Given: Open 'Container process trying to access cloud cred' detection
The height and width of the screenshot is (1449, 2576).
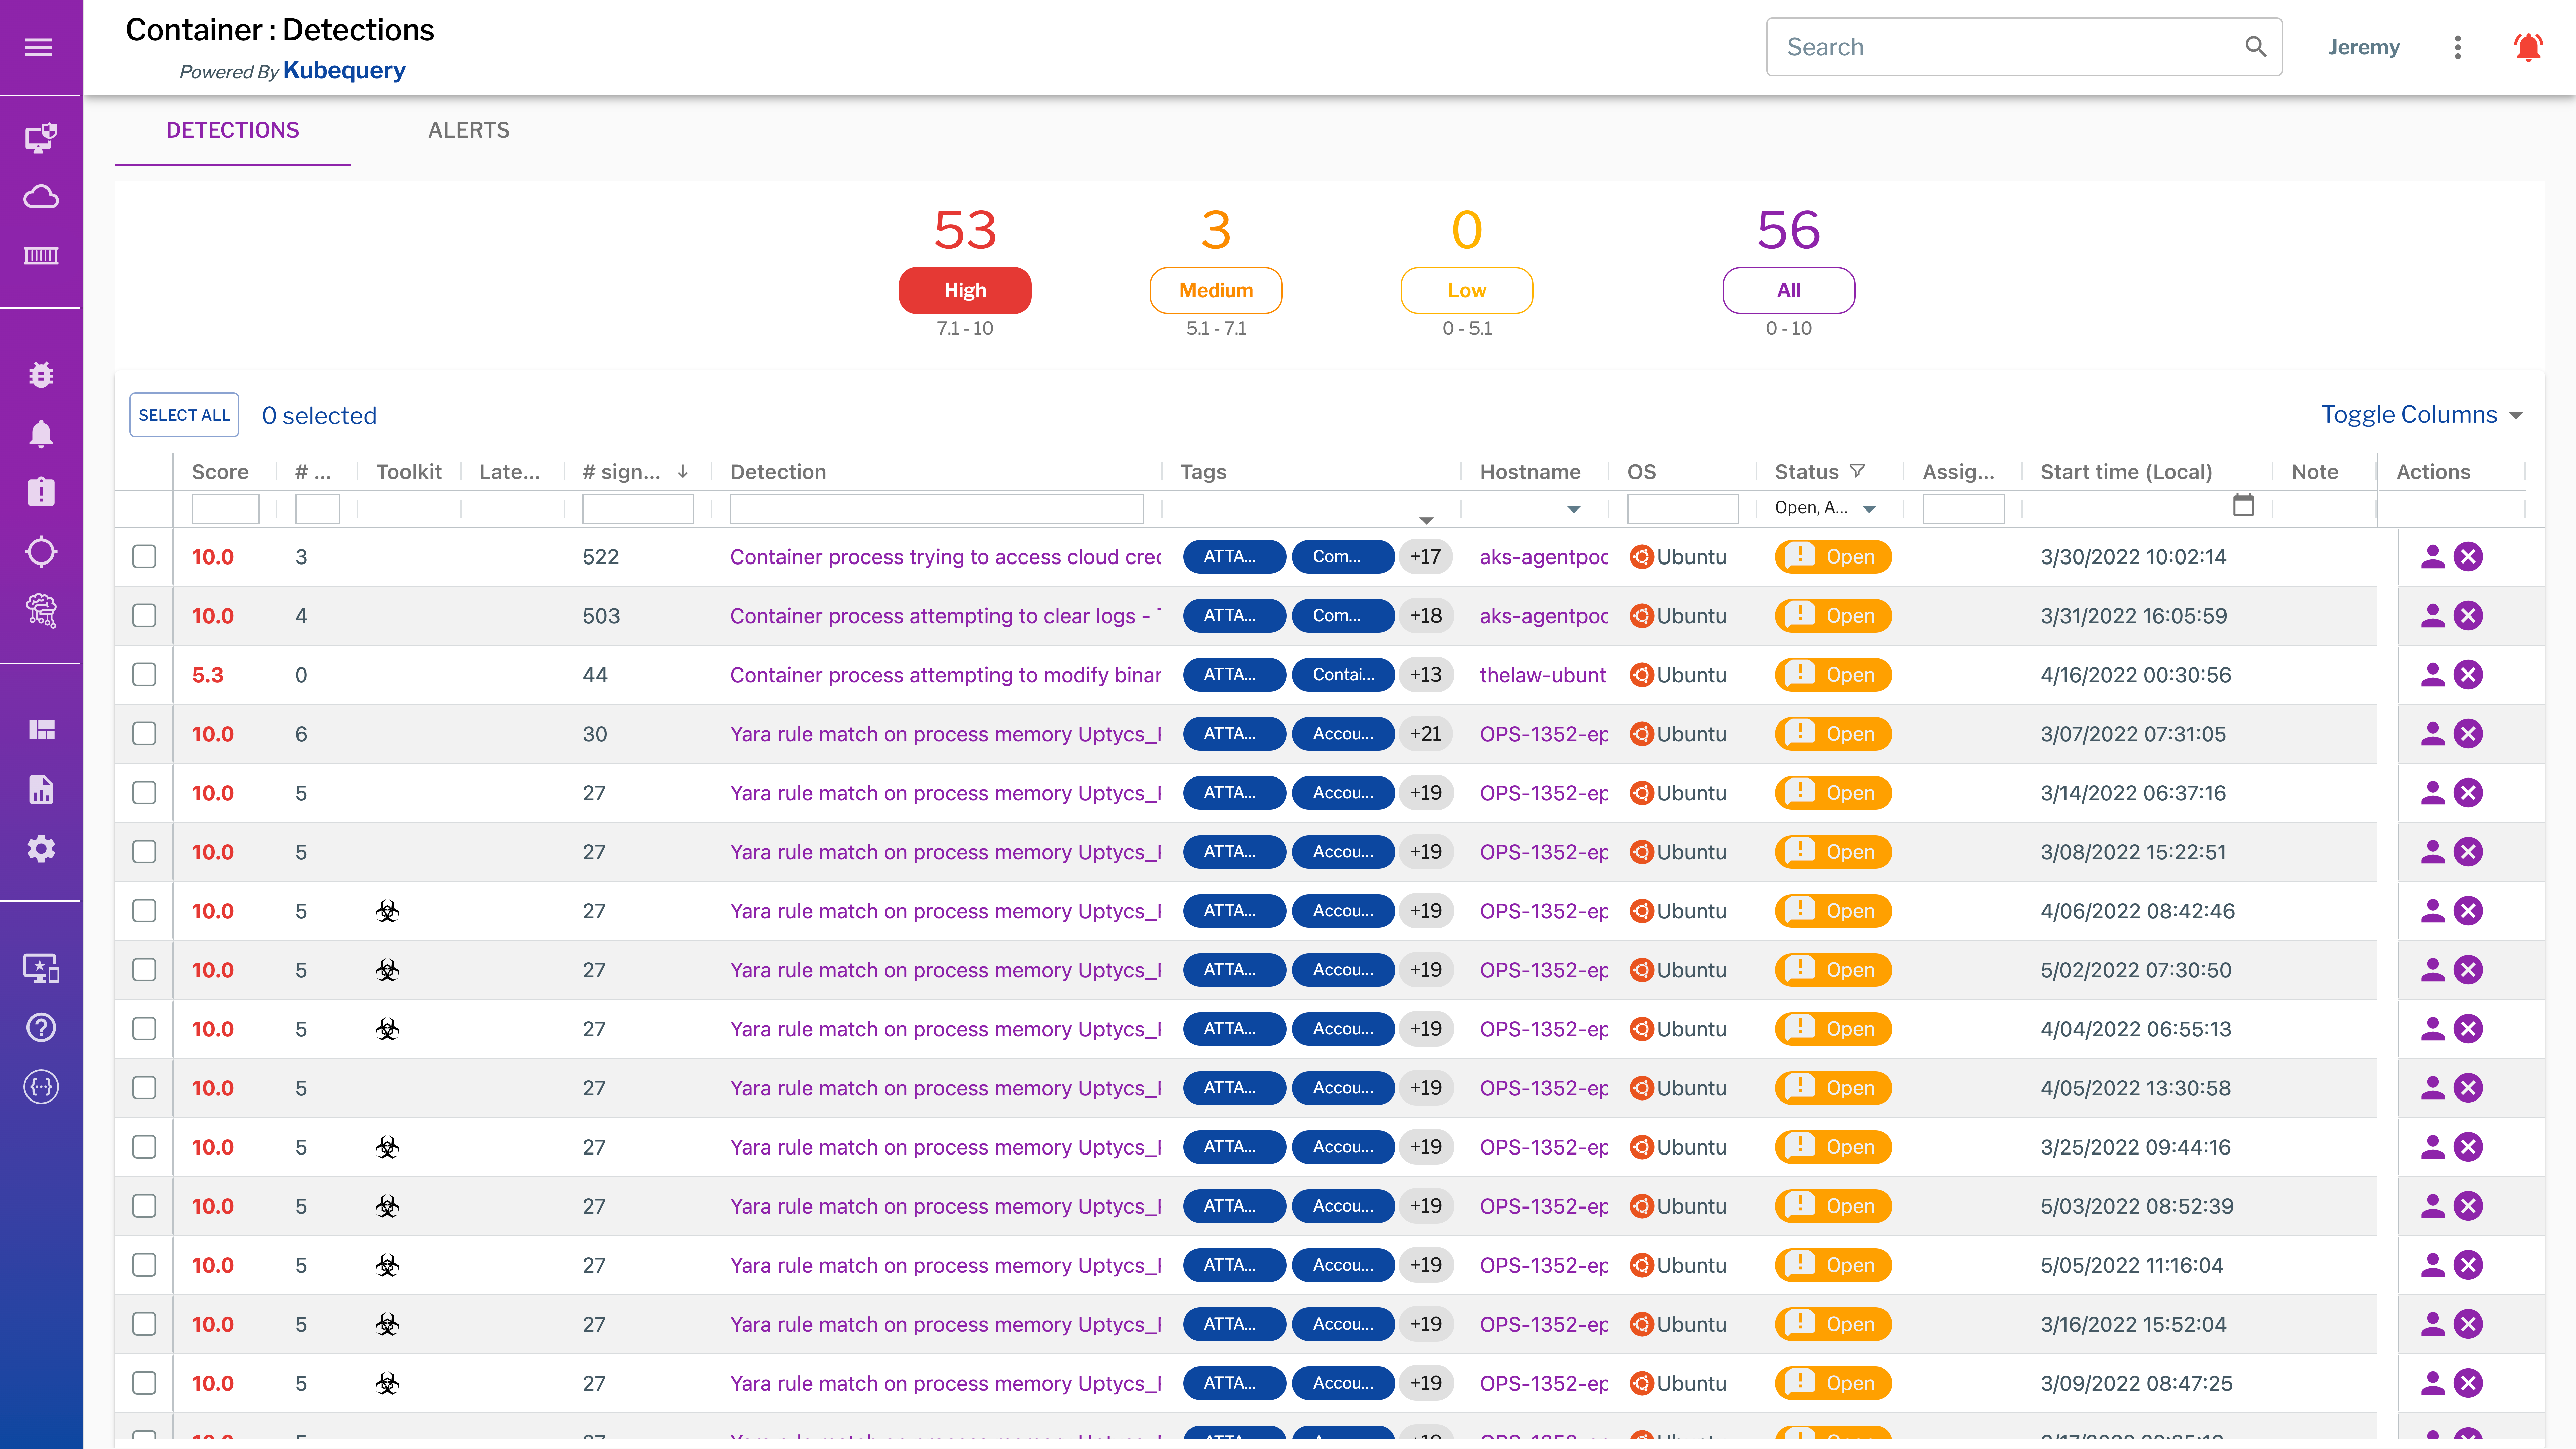Looking at the screenshot, I should [945, 557].
